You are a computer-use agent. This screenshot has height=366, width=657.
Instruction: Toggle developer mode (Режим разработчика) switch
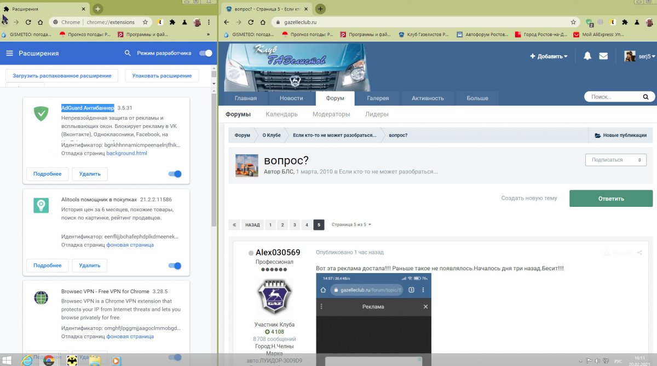[206, 53]
